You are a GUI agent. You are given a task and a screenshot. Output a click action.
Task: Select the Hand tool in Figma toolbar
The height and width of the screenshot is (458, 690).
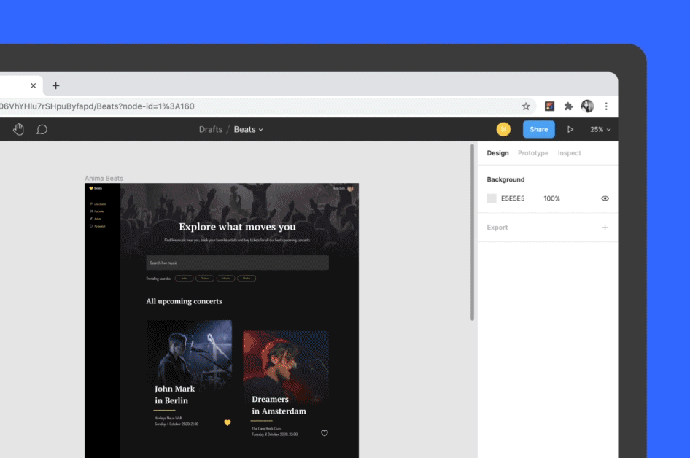coord(18,129)
